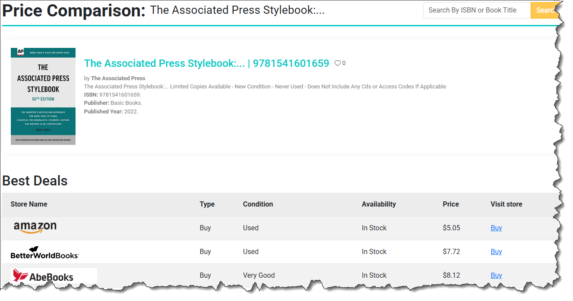
Task: Click the author name The Associated Press
Action: (118, 78)
